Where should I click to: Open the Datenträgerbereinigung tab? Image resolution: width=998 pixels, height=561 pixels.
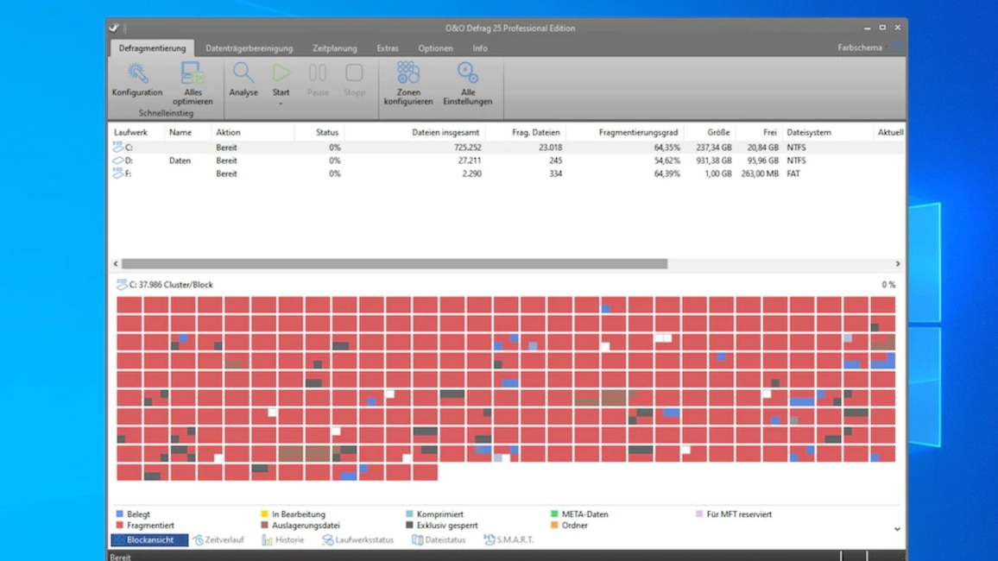pyautogui.click(x=249, y=48)
